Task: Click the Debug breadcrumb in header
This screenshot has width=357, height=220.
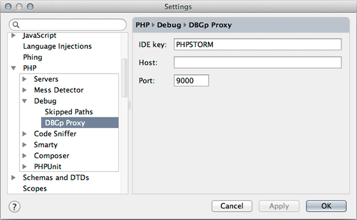Action: pyautogui.click(x=169, y=25)
